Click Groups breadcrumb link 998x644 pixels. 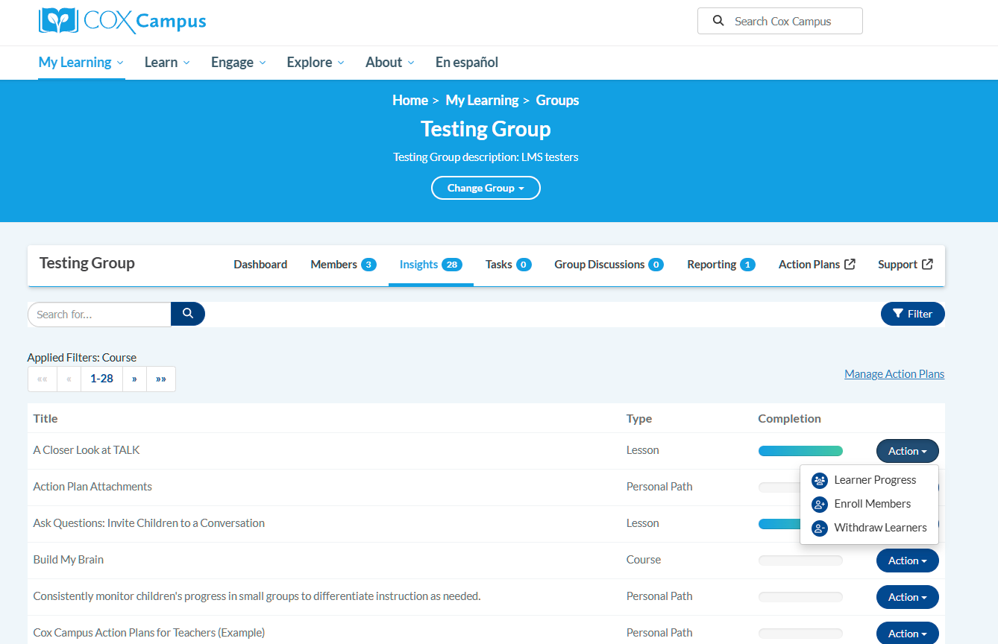(x=558, y=101)
